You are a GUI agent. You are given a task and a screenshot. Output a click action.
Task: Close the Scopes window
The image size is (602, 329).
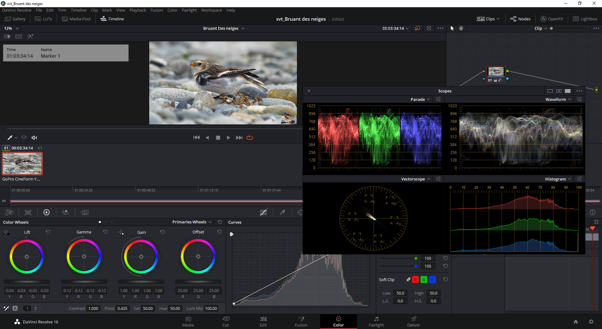tap(309, 91)
